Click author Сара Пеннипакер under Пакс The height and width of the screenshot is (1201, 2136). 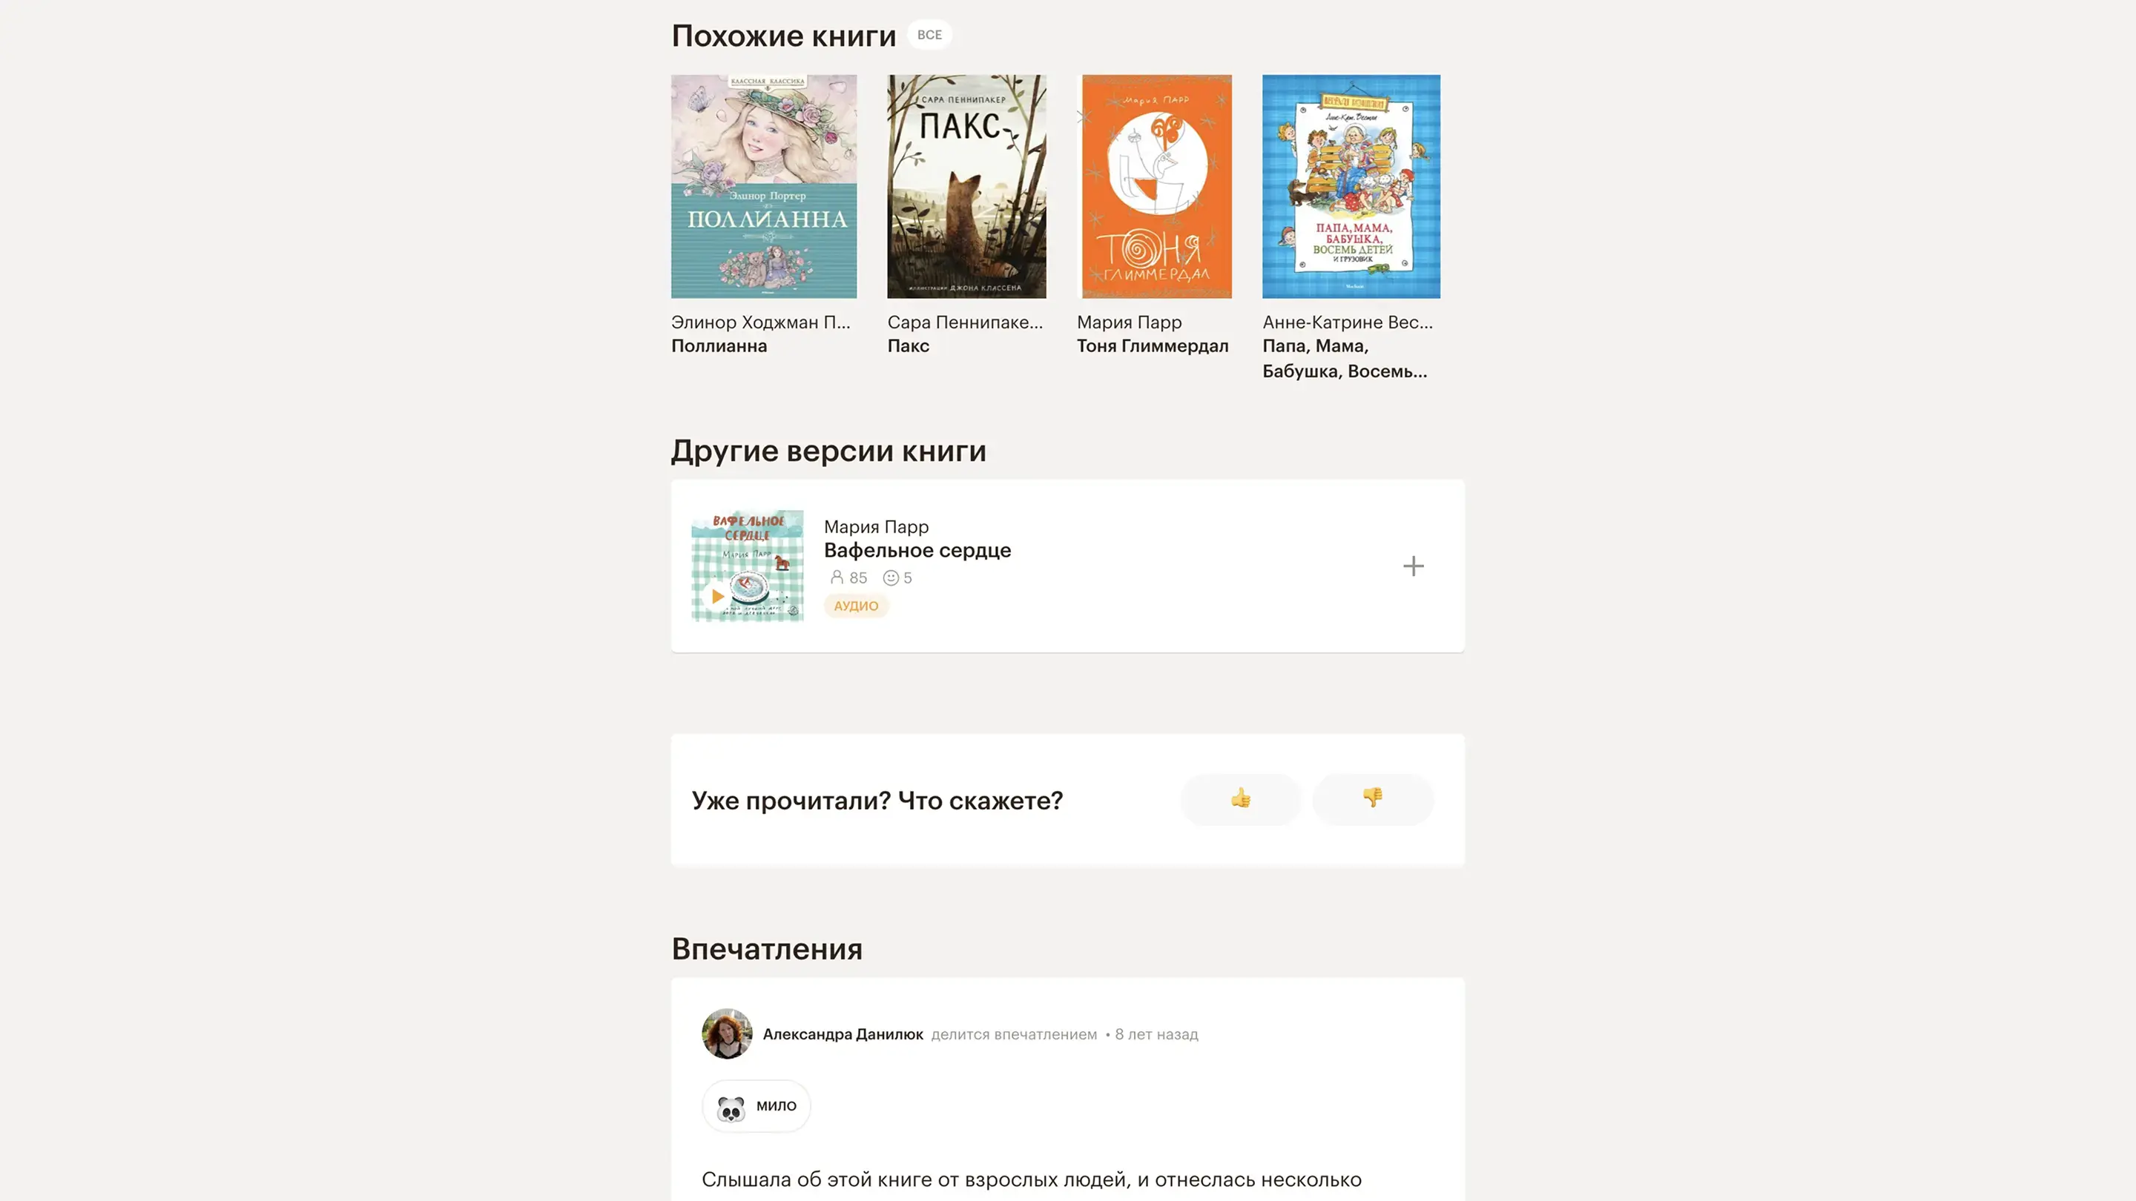pyautogui.click(x=965, y=322)
